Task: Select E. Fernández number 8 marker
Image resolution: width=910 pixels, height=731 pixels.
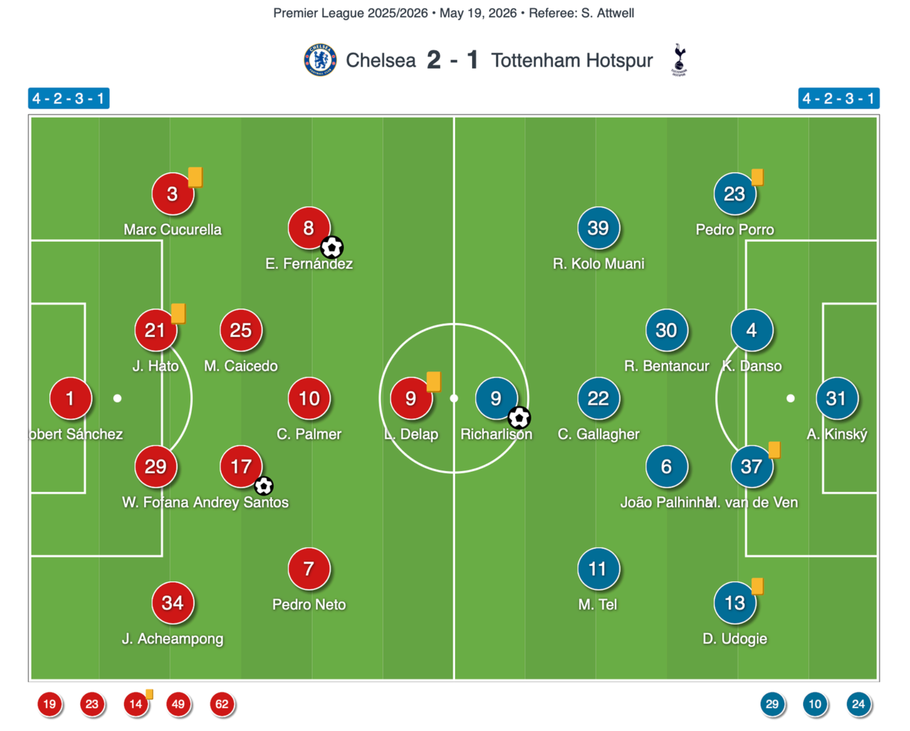Action: point(309,228)
